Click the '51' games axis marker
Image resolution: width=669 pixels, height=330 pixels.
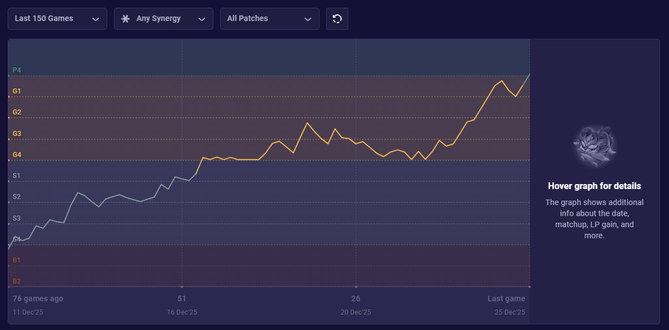pos(182,298)
